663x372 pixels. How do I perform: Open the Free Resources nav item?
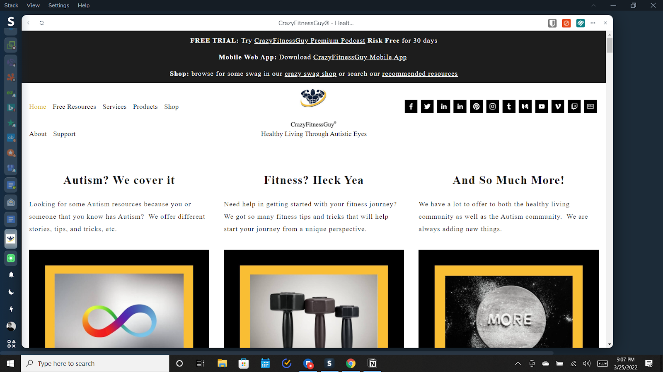[74, 107]
